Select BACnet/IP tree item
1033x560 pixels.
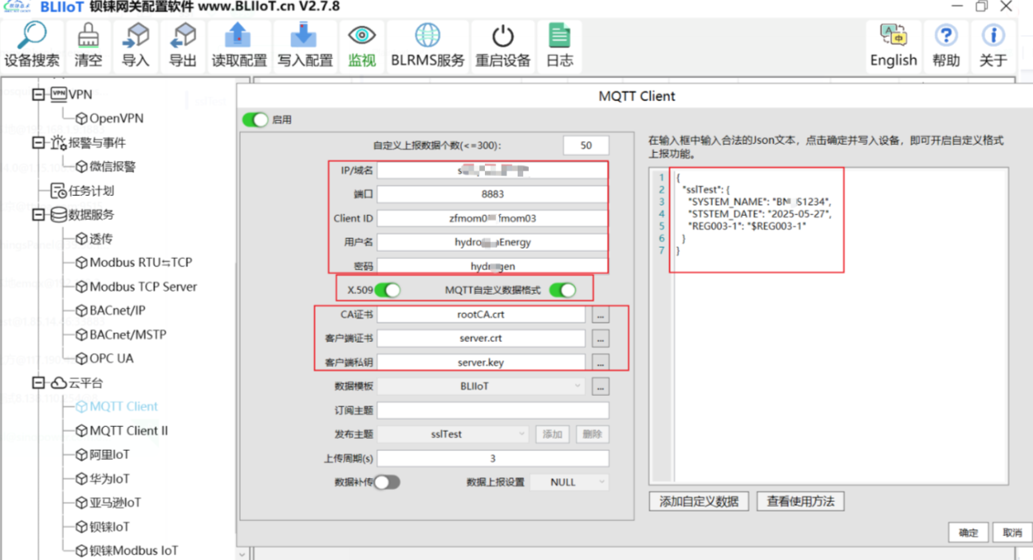[110, 310]
